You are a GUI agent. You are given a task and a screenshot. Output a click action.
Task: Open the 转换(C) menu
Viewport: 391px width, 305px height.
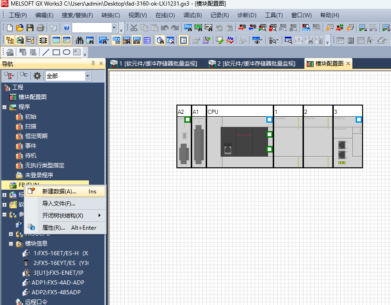tap(110, 15)
